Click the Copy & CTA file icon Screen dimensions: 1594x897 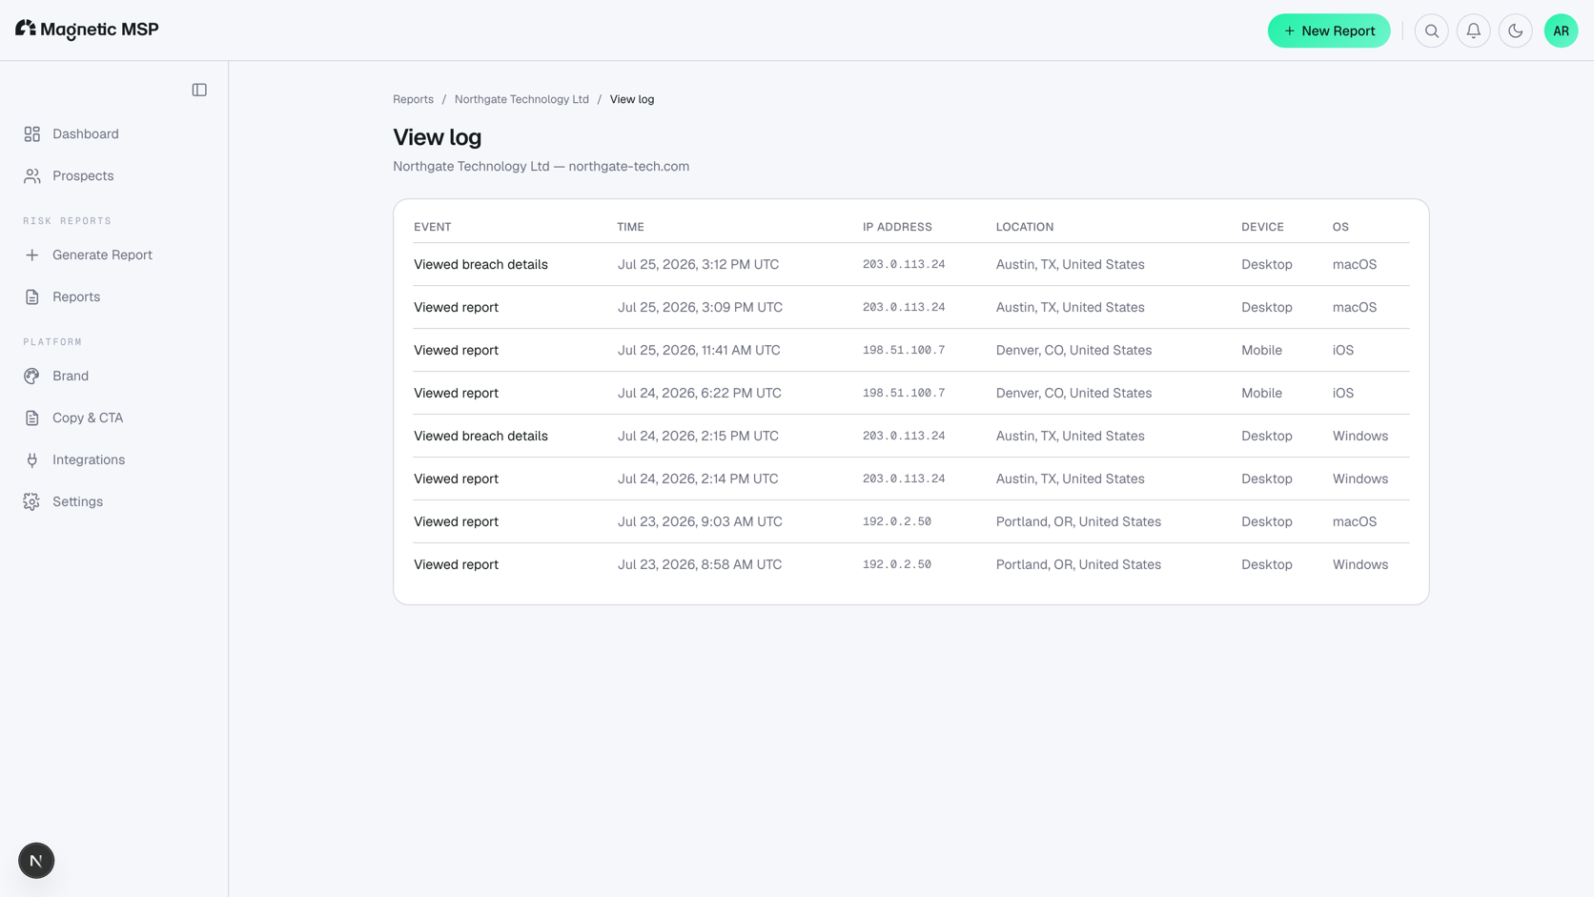(x=32, y=418)
